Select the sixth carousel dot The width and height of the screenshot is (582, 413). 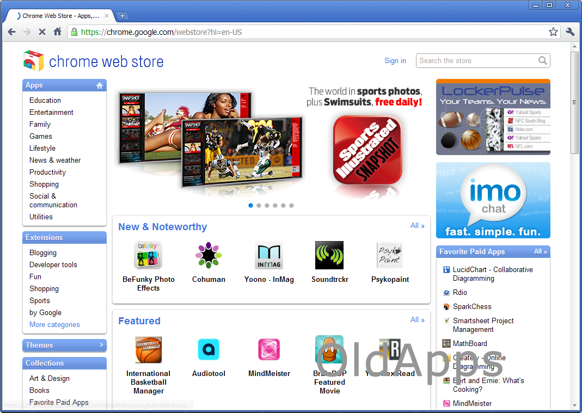pos(291,206)
